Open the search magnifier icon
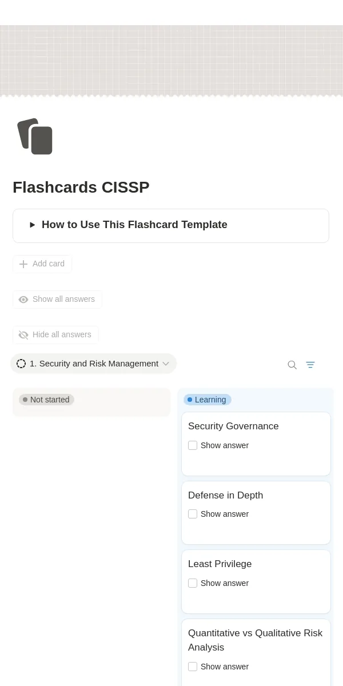The width and height of the screenshot is (343, 686). 292,365
